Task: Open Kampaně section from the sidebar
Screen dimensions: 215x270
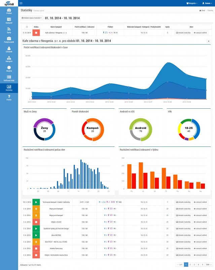Action: [x=9, y=20]
